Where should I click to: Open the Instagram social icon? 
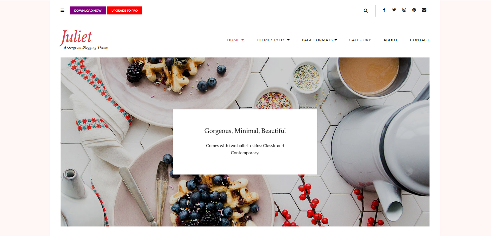[x=404, y=10]
